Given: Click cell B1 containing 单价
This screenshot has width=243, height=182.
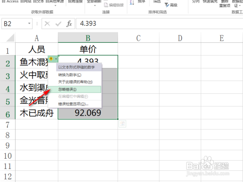Looking at the screenshot, I should [x=88, y=49].
